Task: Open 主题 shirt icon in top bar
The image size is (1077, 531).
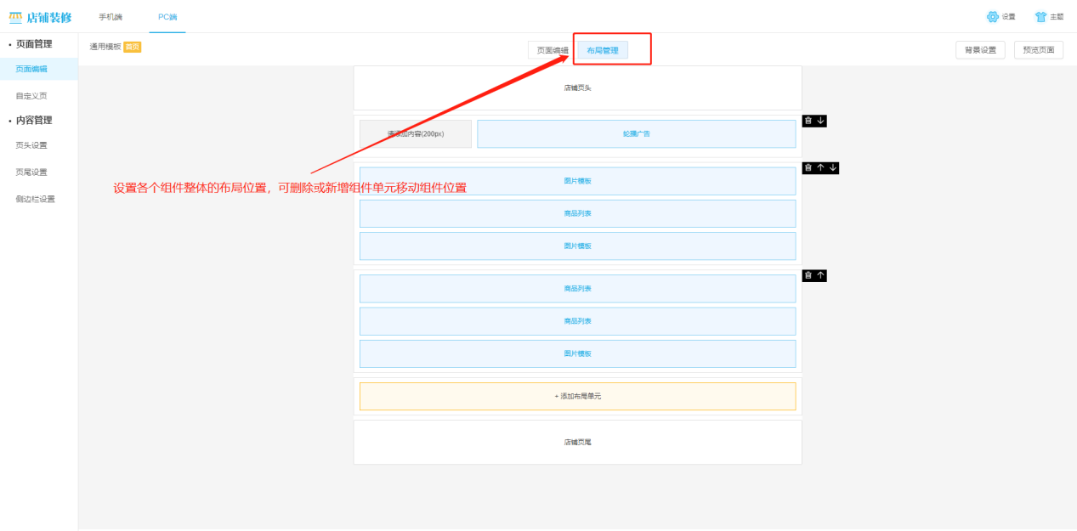Action: 1040,17
